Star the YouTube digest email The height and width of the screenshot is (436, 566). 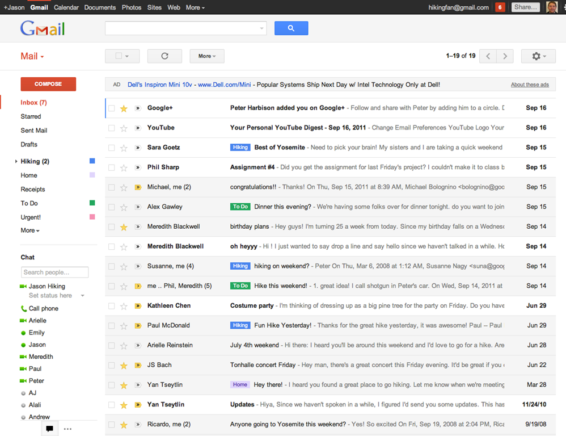(x=124, y=128)
